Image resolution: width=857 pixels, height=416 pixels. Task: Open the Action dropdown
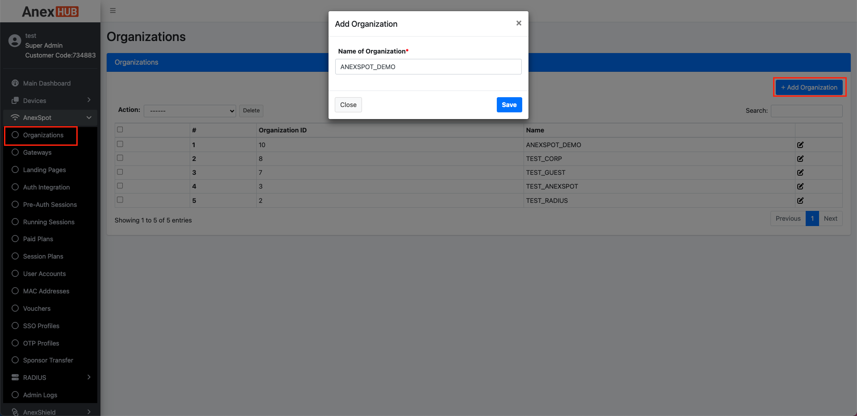pyautogui.click(x=189, y=111)
